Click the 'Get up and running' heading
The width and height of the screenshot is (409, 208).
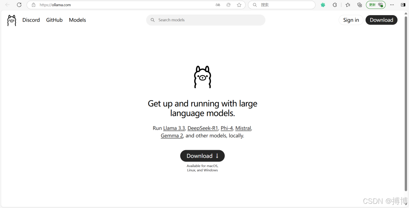click(202, 108)
